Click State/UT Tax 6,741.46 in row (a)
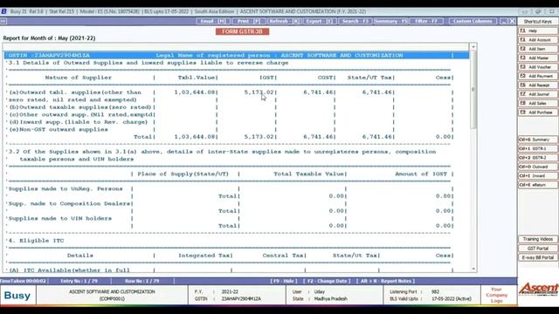Viewport: 559px width, 314px height. click(377, 92)
